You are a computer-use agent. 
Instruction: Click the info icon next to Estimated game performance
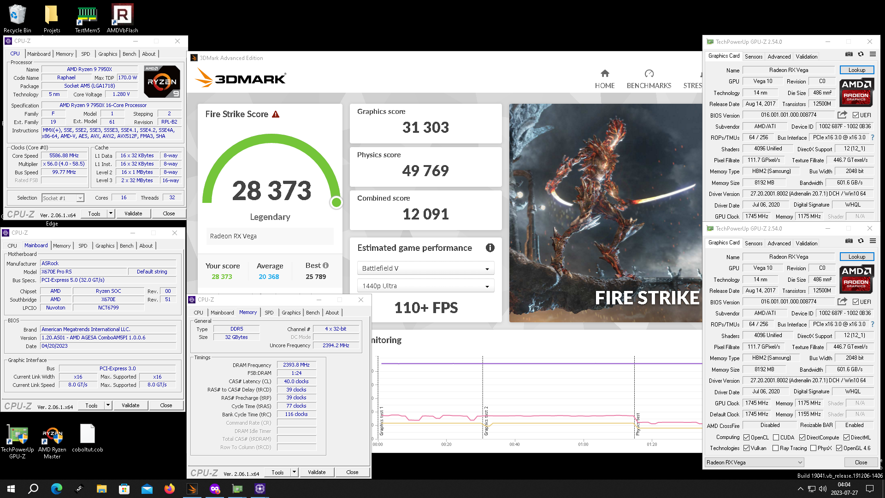click(x=490, y=248)
